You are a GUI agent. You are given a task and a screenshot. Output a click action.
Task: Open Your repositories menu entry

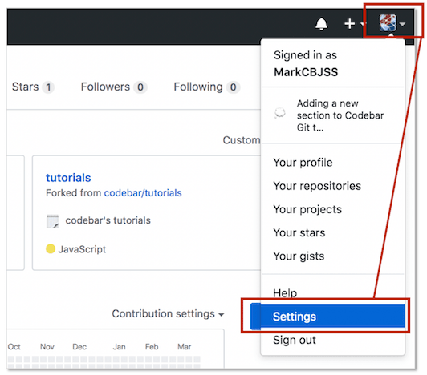point(317,186)
